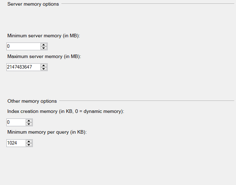
Task: Increase Maximum server memory with up arrow
Action: (44, 65)
